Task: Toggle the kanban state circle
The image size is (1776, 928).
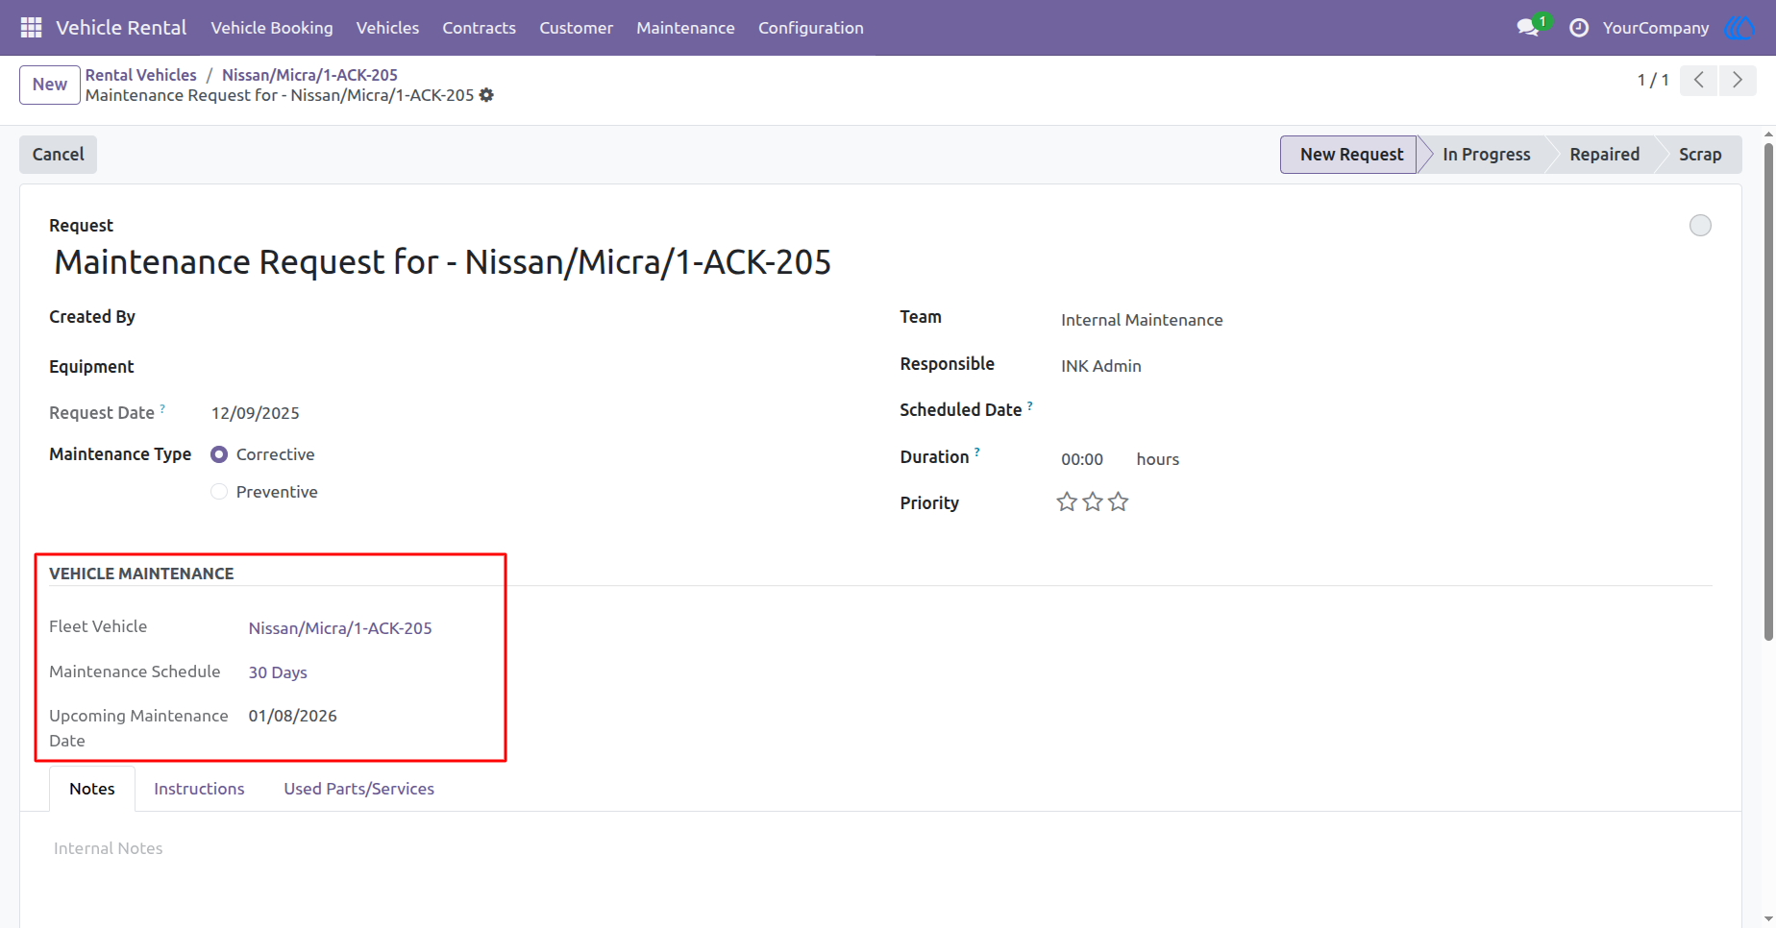Action: tap(1700, 225)
